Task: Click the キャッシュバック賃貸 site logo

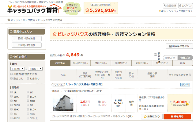Action: click(x=35, y=9)
